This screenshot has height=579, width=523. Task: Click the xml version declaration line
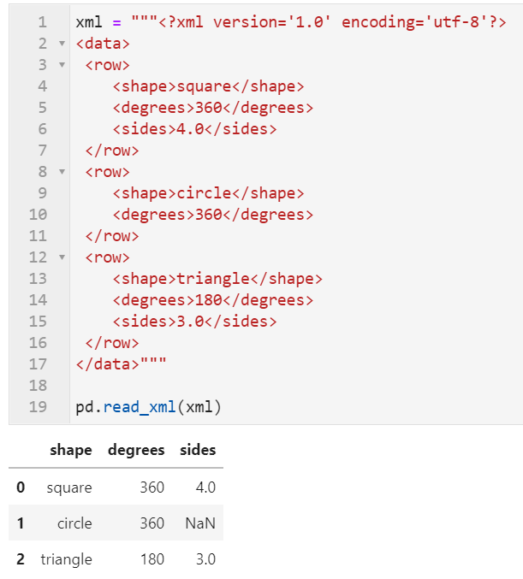click(x=291, y=22)
